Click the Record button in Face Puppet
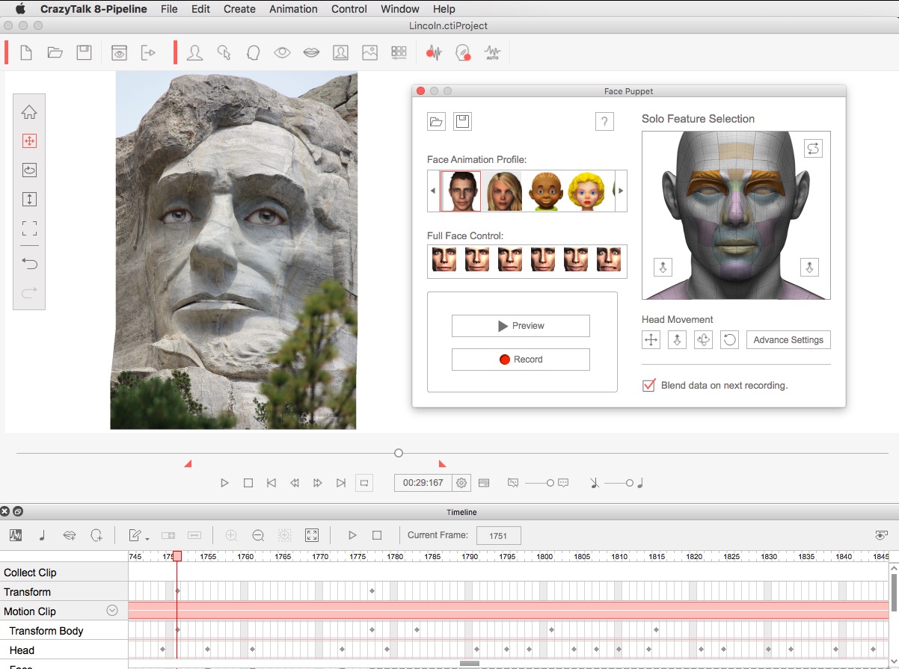Image resolution: width=899 pixels, height=669 pixels. 521,360
